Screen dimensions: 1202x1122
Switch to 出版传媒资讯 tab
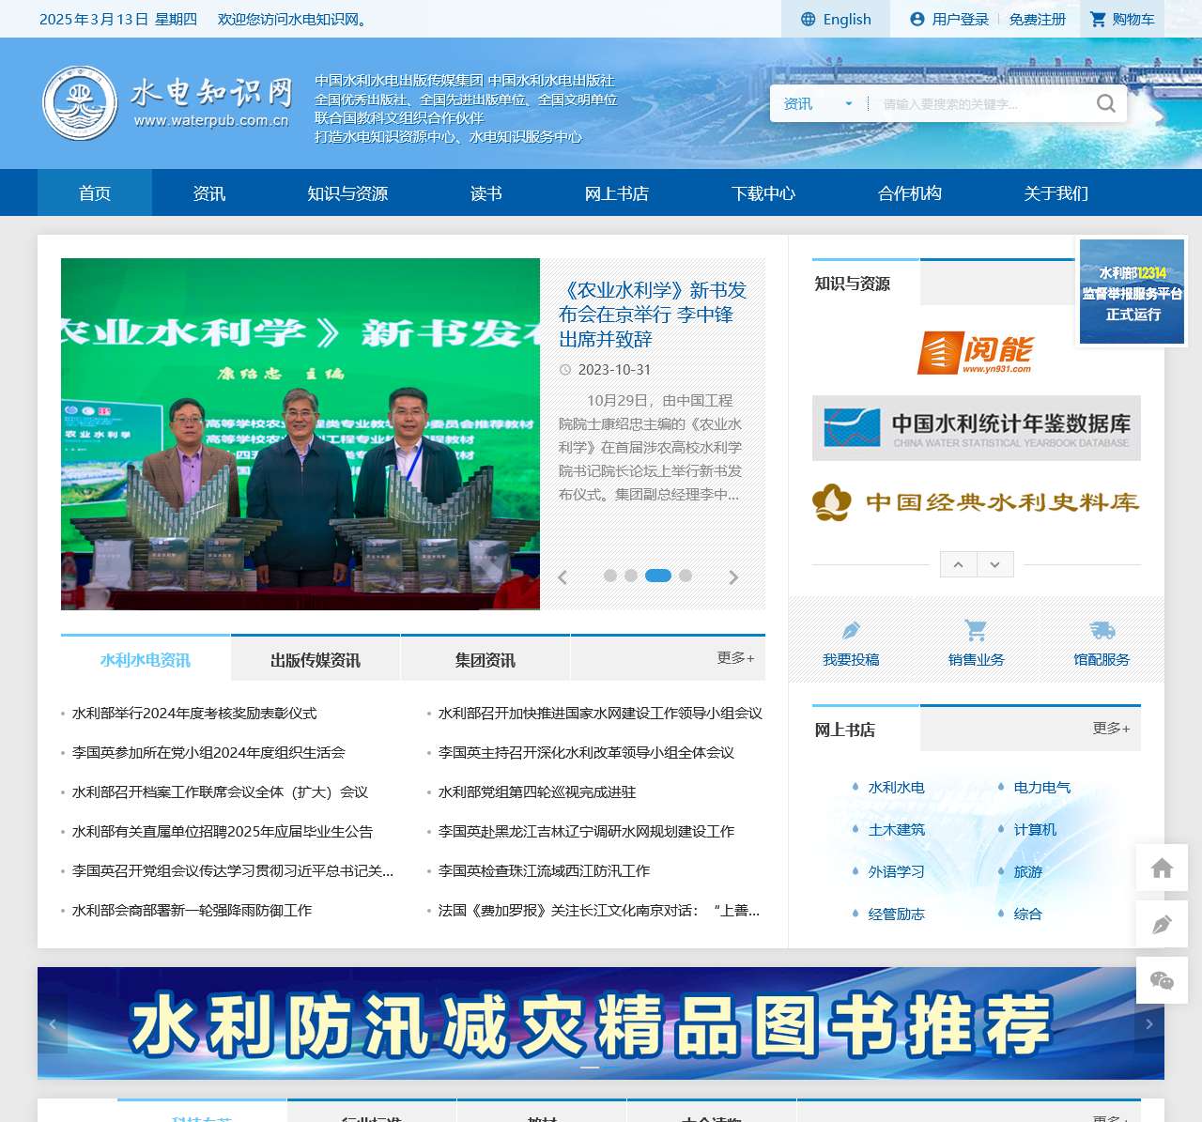click(316, 658)
